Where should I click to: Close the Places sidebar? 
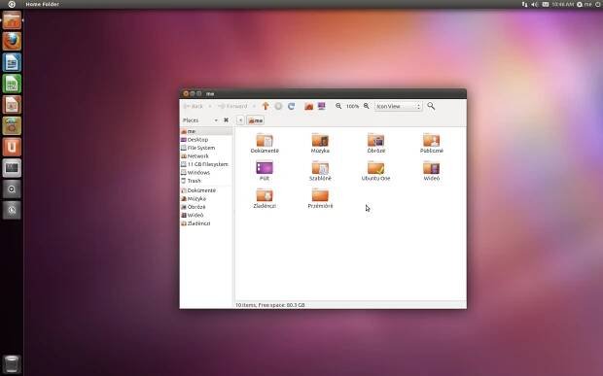226,120
